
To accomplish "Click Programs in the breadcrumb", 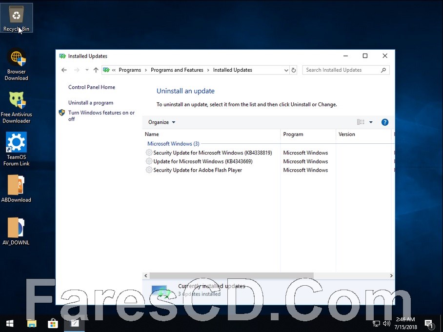I will (130, 70).
